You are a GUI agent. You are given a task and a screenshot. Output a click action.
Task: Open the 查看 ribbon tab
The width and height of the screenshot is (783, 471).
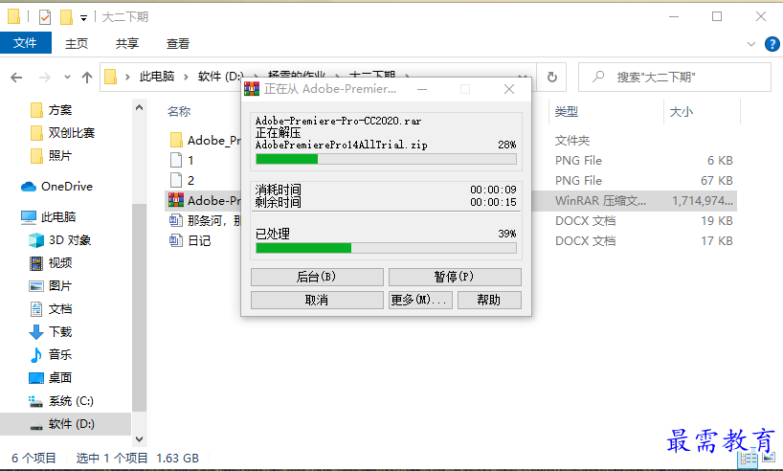(x=178, y=44)
